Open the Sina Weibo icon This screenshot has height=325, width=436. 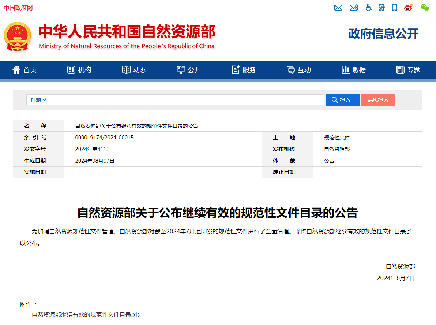(x=409, y=7)
